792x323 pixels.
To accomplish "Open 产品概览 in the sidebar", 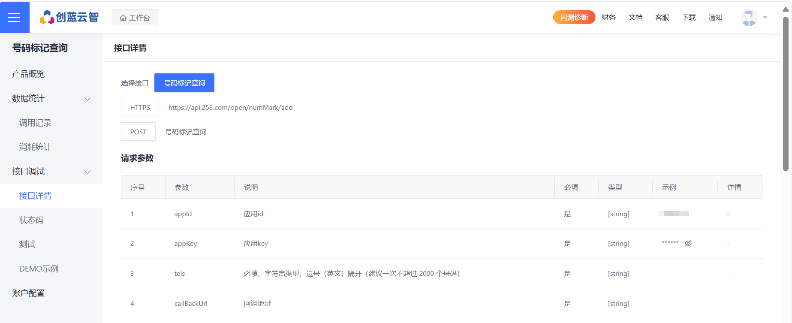I will click(x=28, y=74).
